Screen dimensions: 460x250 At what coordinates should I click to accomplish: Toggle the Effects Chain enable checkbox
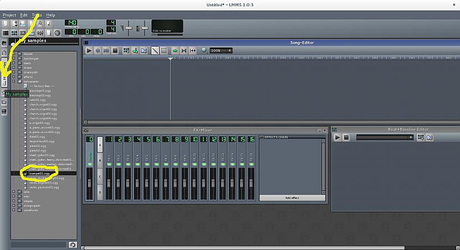pos(262,137)
